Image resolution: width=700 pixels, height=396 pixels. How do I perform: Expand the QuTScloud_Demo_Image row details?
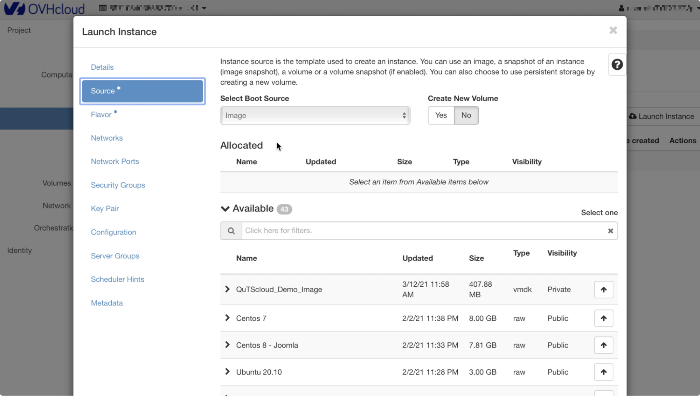227,289
